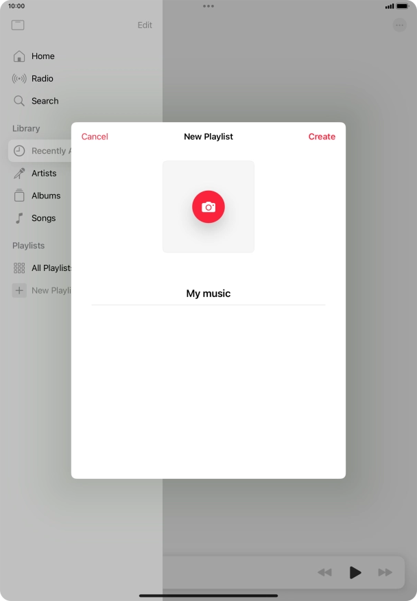Click the rewind button in player
The width and height of the screenshot is (417, 601).
[324, 572]
